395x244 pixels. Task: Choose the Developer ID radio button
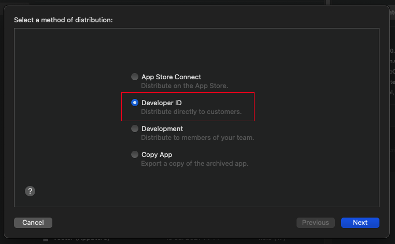135,103
